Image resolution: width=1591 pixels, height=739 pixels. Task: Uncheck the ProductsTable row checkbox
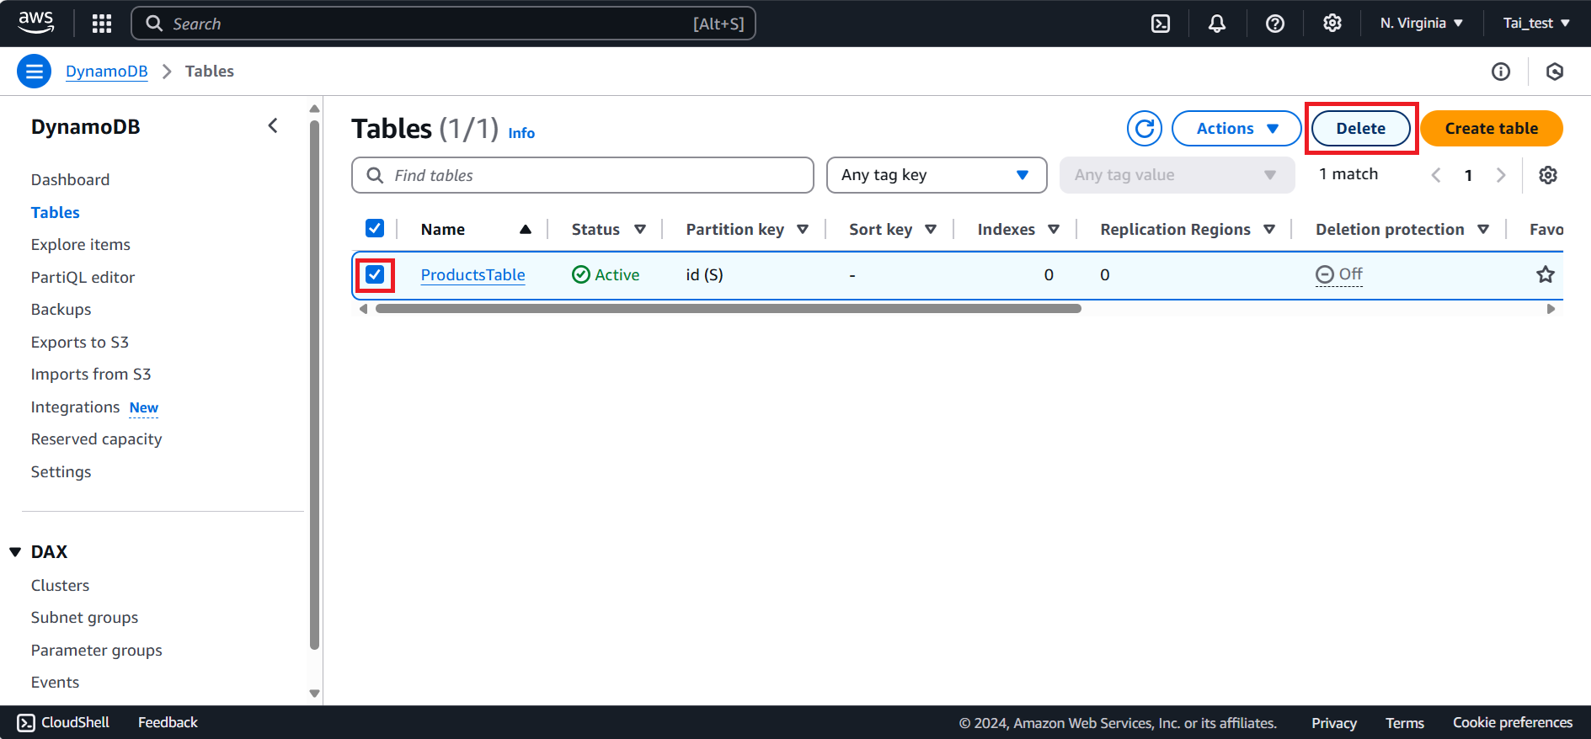(x=375, y=274)
